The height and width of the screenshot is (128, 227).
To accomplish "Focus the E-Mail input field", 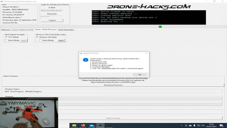I will (x=52, y=11).
